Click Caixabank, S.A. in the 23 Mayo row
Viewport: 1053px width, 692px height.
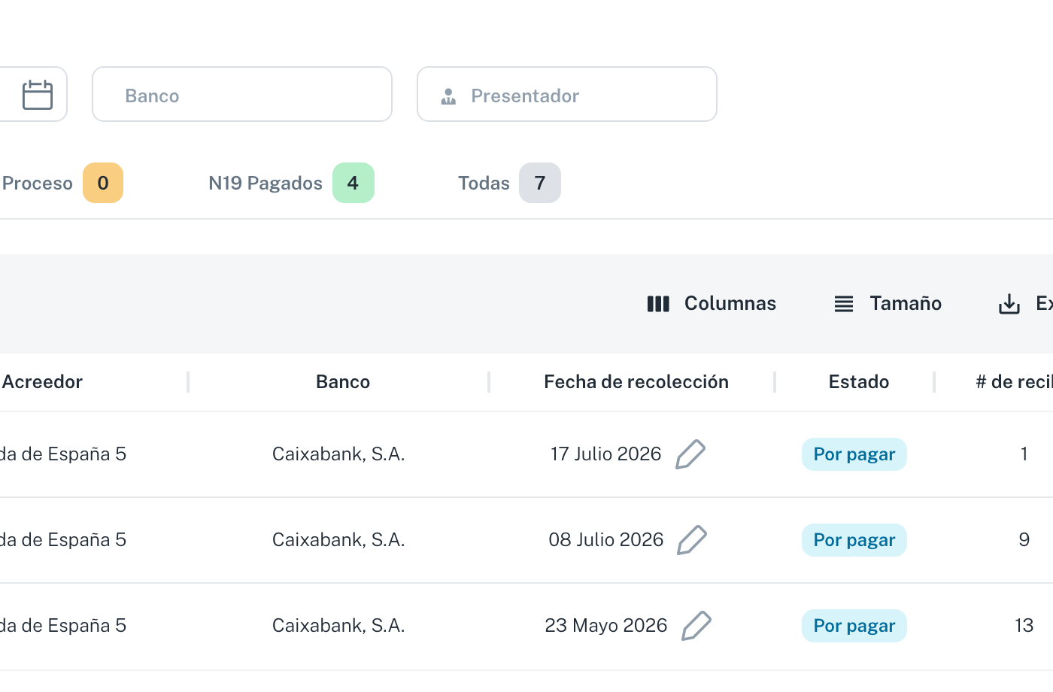tap(338, 626)
